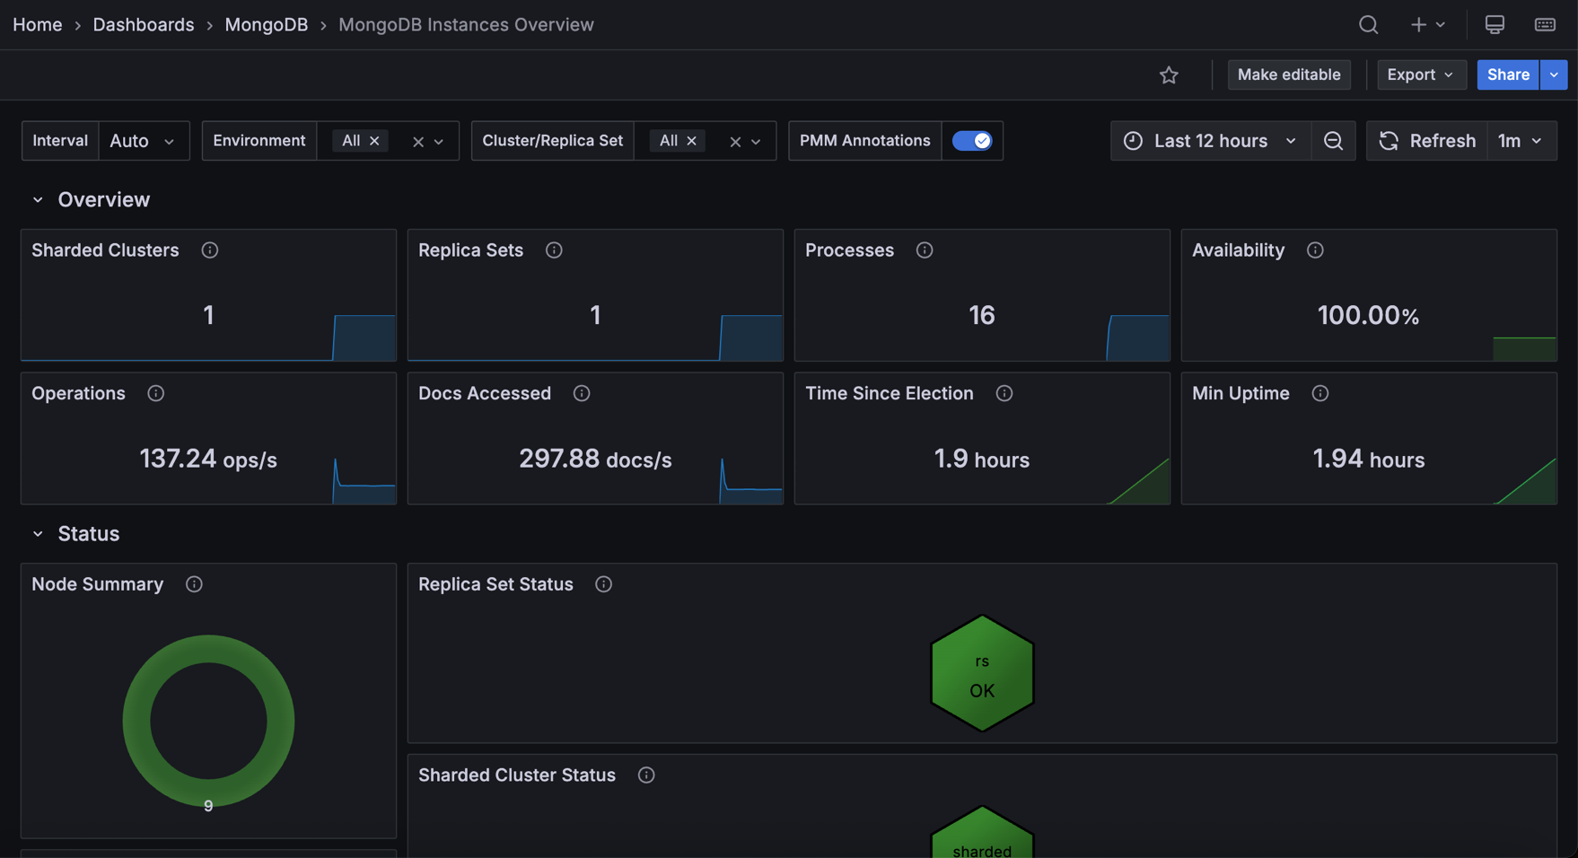Open the monitor kiosk view icon
The height and width of the screenshot is (858, 1578).
pyautogui.click(x=1495, y=25)
